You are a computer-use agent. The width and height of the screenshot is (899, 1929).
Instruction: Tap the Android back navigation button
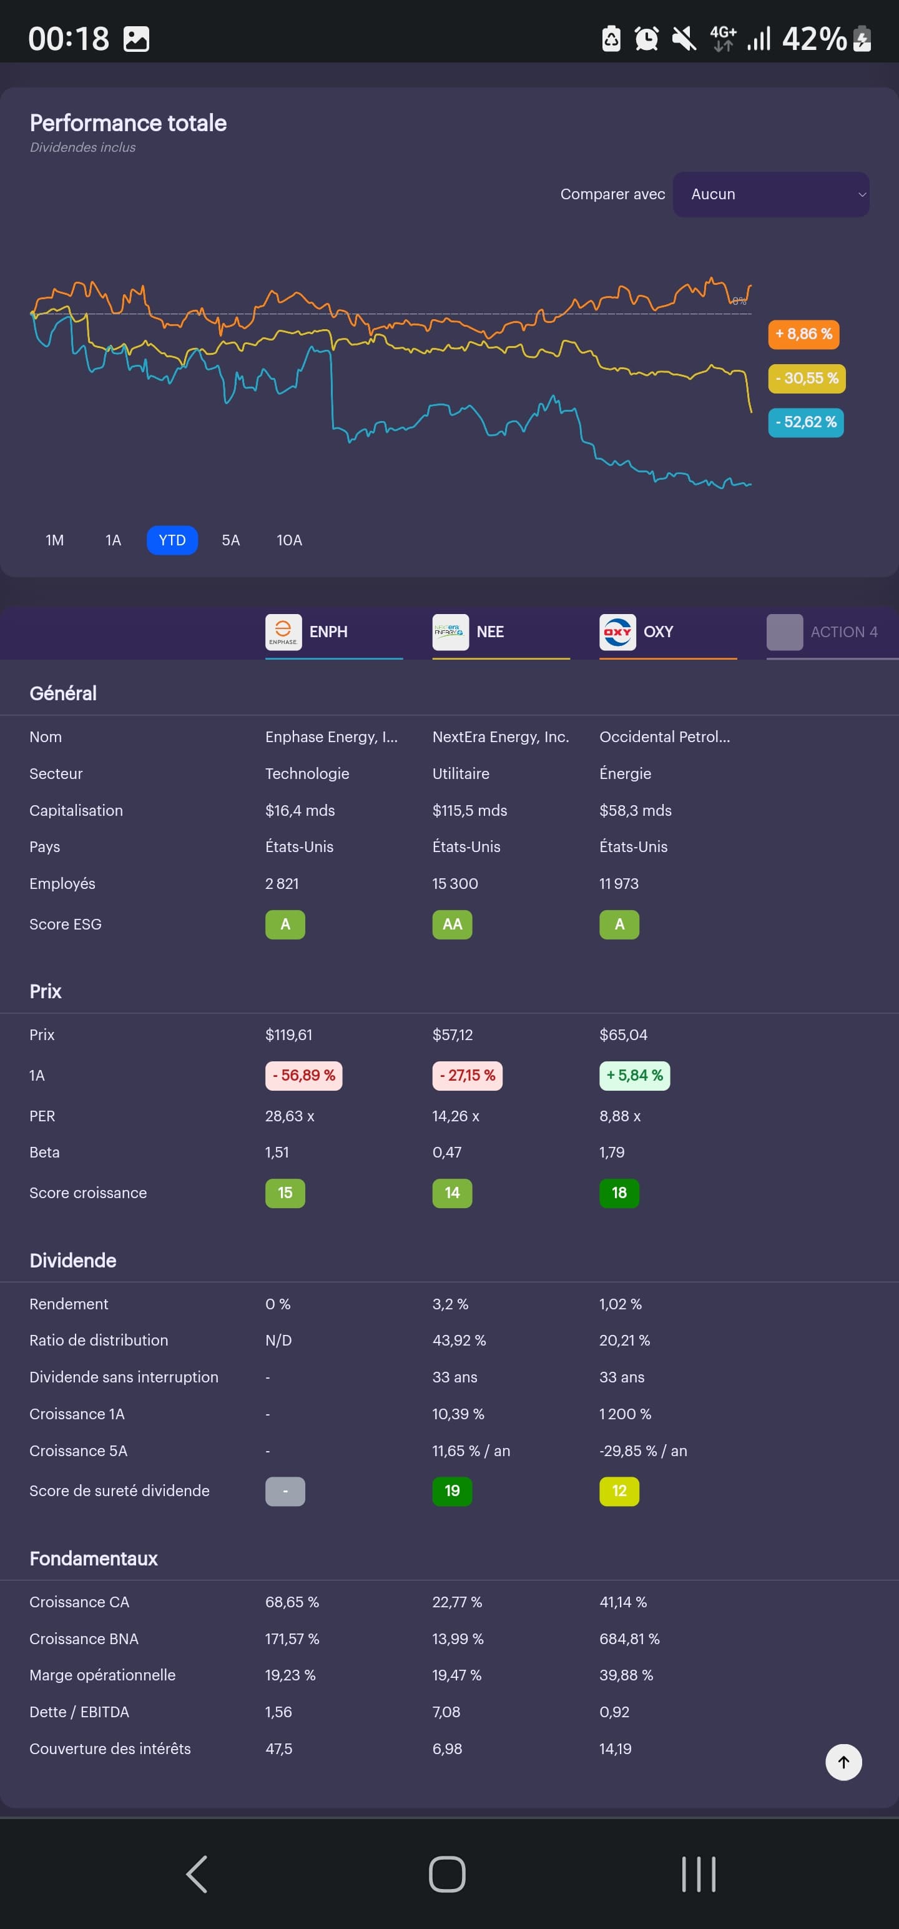[x=196, y=1873]
